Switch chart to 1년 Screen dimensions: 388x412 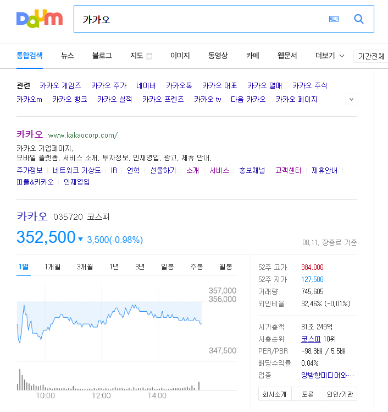click(x=114, y=267)
